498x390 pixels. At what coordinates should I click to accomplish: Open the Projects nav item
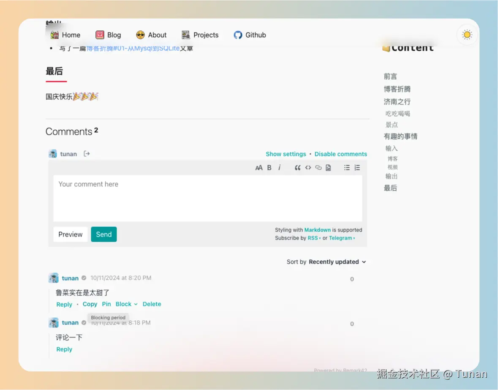[200, 35]
